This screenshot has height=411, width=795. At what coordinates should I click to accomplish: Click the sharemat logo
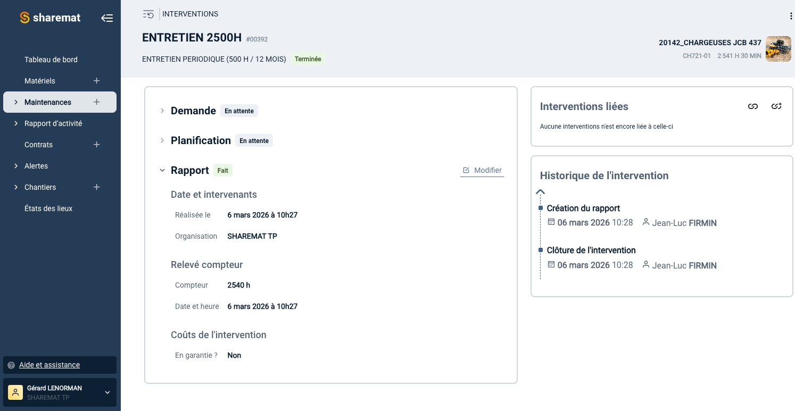(x=49, y=18)
